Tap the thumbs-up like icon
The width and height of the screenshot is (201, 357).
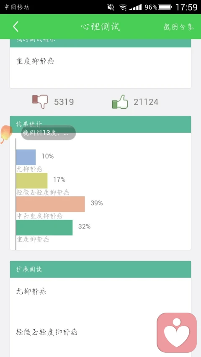[120, 102]
